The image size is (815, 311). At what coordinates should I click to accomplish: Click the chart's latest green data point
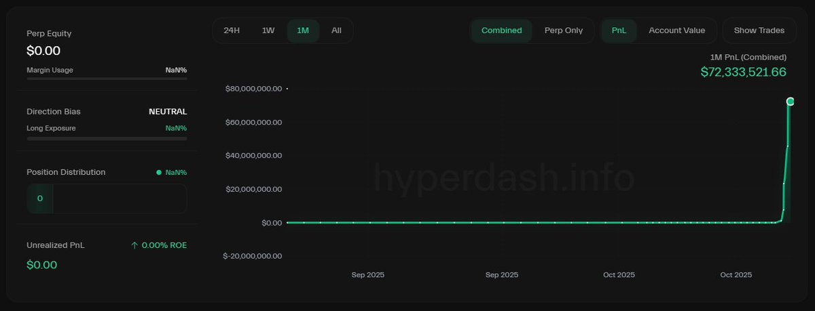[791, 101]
